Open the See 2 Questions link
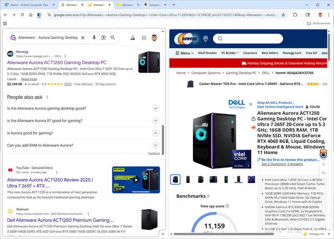This screenshot has width=334, height=239. [274, 164]
